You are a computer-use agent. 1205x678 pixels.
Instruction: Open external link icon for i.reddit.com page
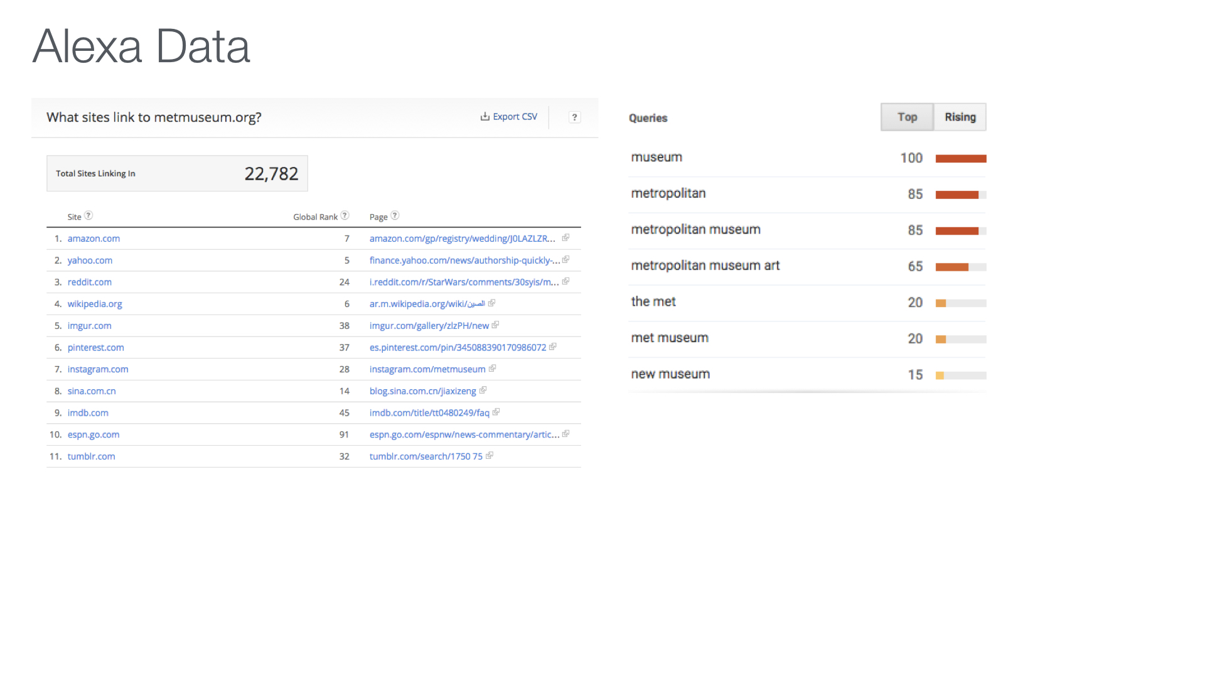point(565,281)
